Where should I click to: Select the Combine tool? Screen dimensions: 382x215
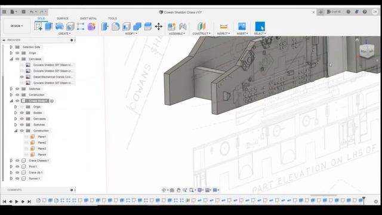pos(137,26)
